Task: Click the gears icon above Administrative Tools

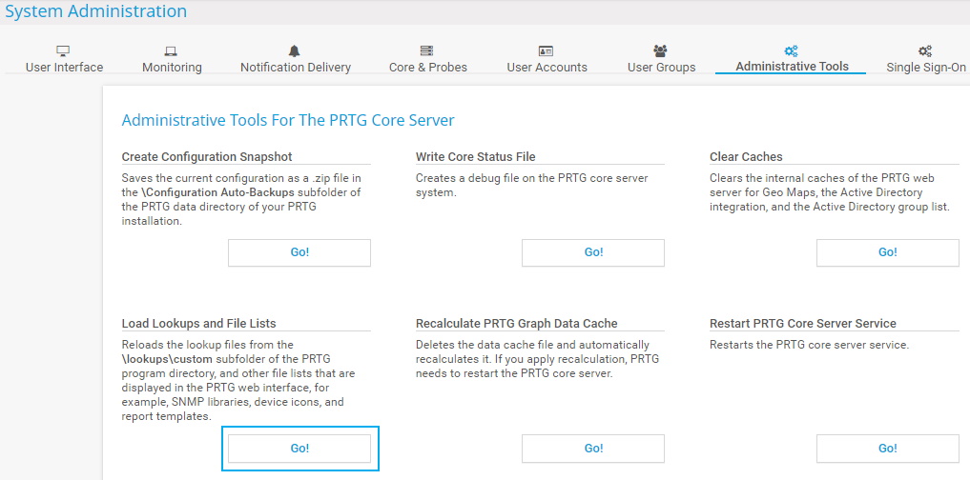Action: point(791,50)
